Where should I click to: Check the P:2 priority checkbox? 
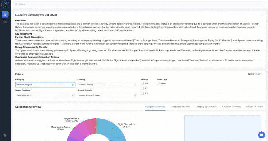[142, 93]
